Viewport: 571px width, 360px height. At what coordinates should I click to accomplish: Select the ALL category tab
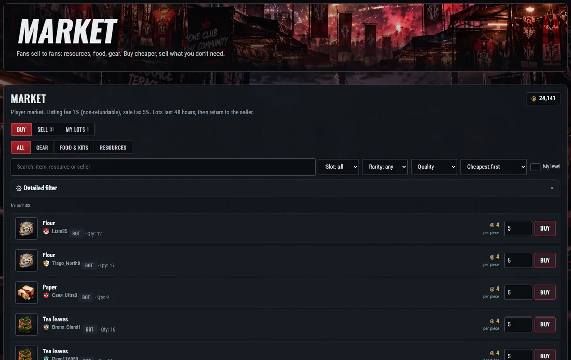(x=21, y=148)
